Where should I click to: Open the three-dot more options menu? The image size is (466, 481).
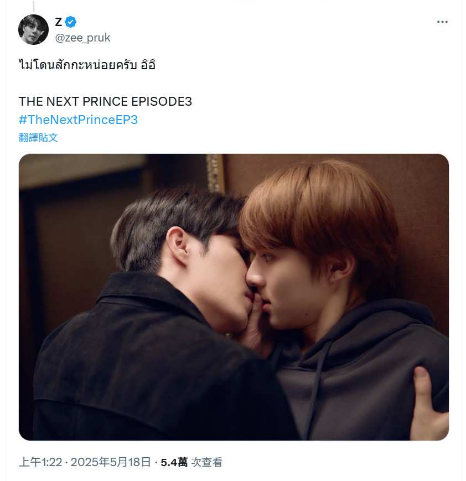(442, 22)
